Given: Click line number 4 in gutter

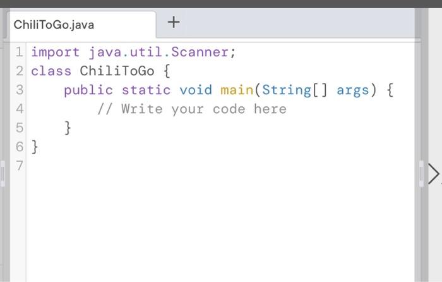Looking at the screenshot, I should click(19, 109).
